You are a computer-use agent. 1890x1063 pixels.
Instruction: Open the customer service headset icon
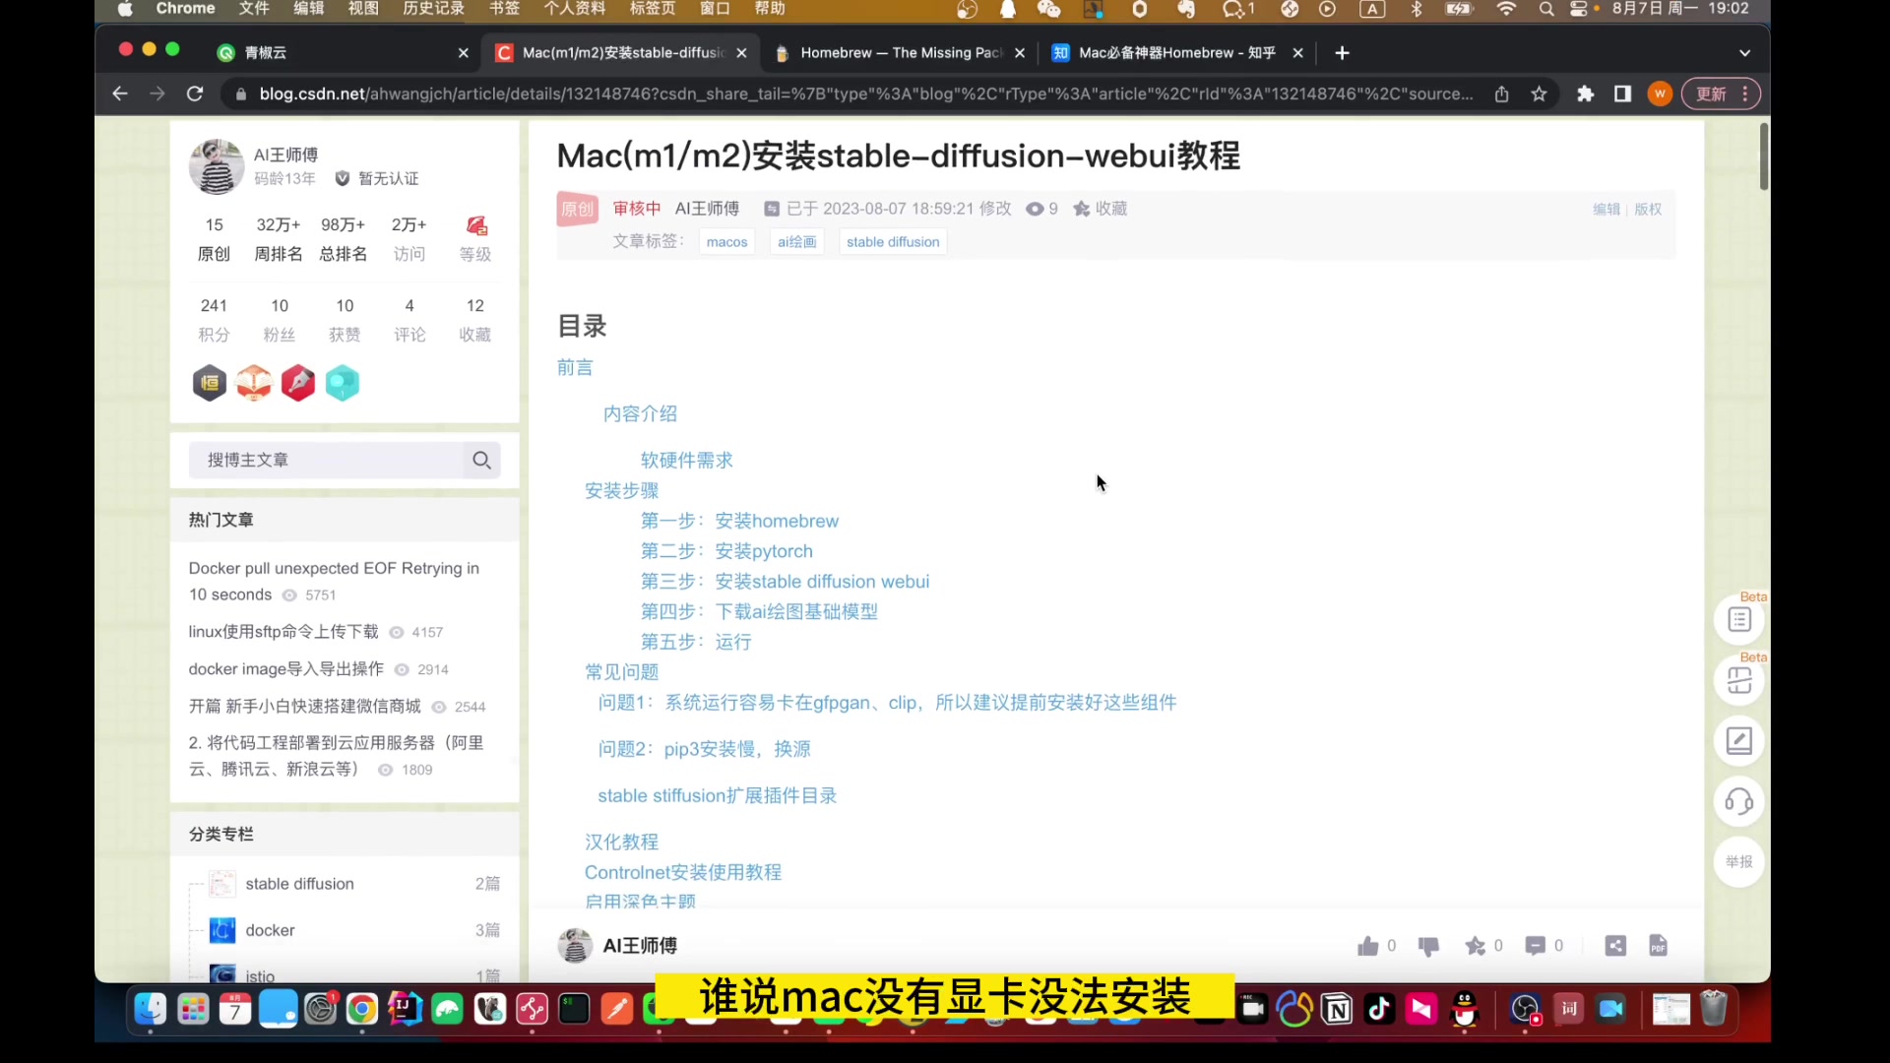coord(1738,801)
